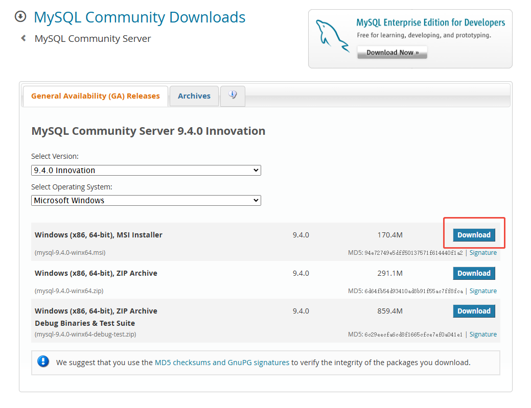Open the Select Version dropdown
531x408 pixels.
click(x=146, y=170)
